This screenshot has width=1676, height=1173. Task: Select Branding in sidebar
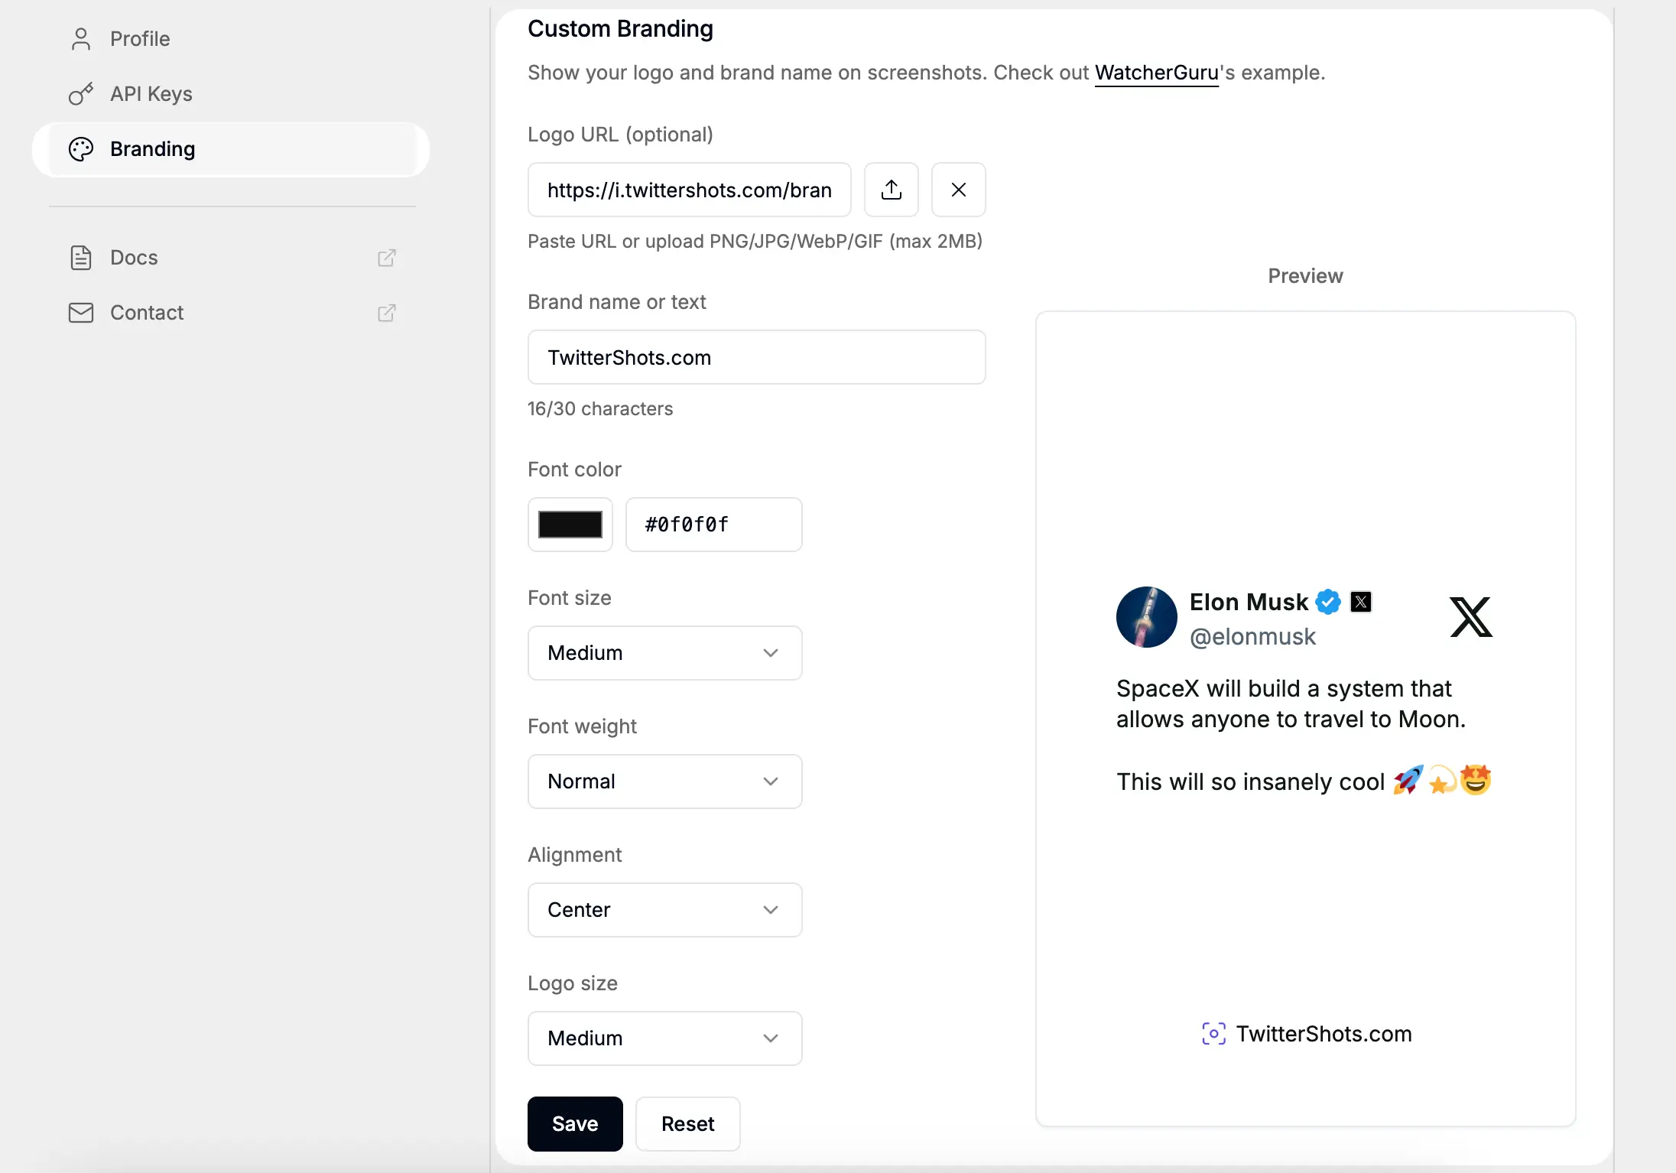point(152,149)
